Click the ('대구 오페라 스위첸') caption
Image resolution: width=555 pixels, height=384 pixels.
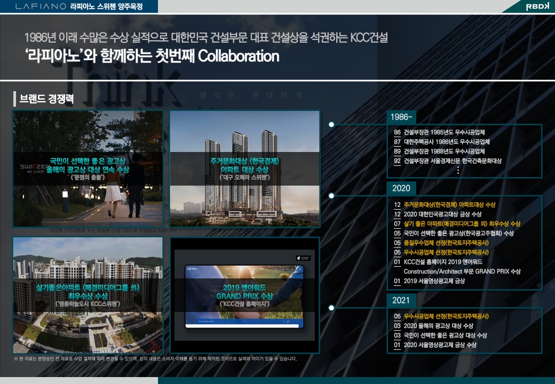point(244,178)
